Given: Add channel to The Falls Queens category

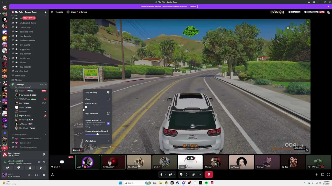Looking at the screenshot, I should tap(45, 135).
